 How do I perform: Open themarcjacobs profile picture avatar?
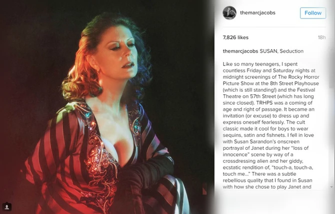[x=229, y=13]
